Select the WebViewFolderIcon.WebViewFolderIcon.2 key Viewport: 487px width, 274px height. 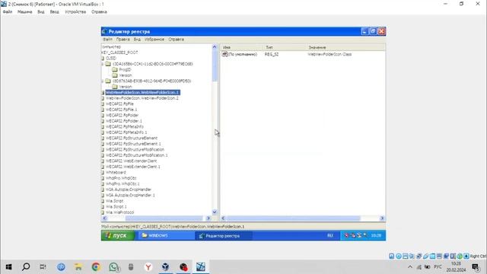tap(142, 98)
